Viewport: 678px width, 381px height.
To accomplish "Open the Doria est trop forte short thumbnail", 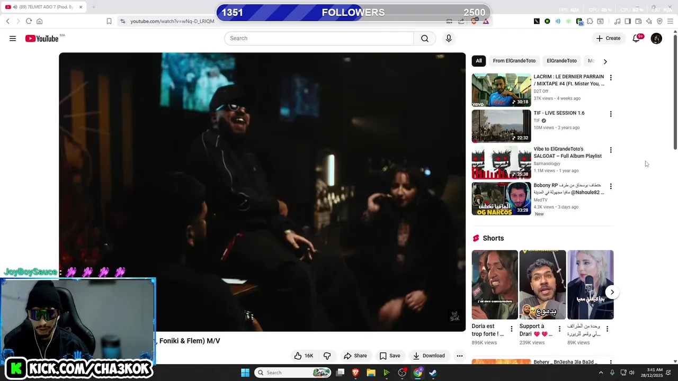I will (x=495, y=285).
